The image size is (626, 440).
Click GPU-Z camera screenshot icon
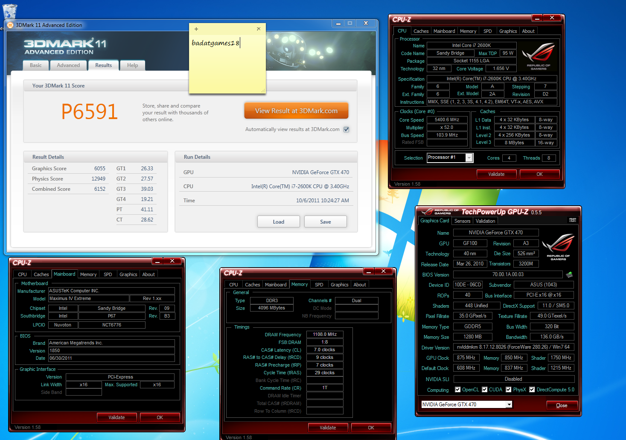[573, 220]
